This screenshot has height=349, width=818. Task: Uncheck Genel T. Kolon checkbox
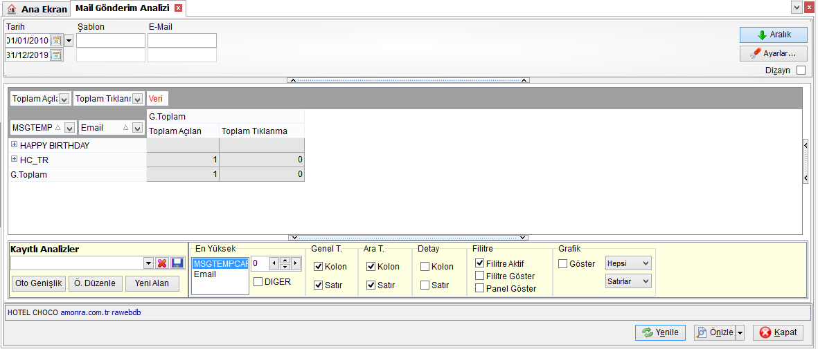(318, 267)
